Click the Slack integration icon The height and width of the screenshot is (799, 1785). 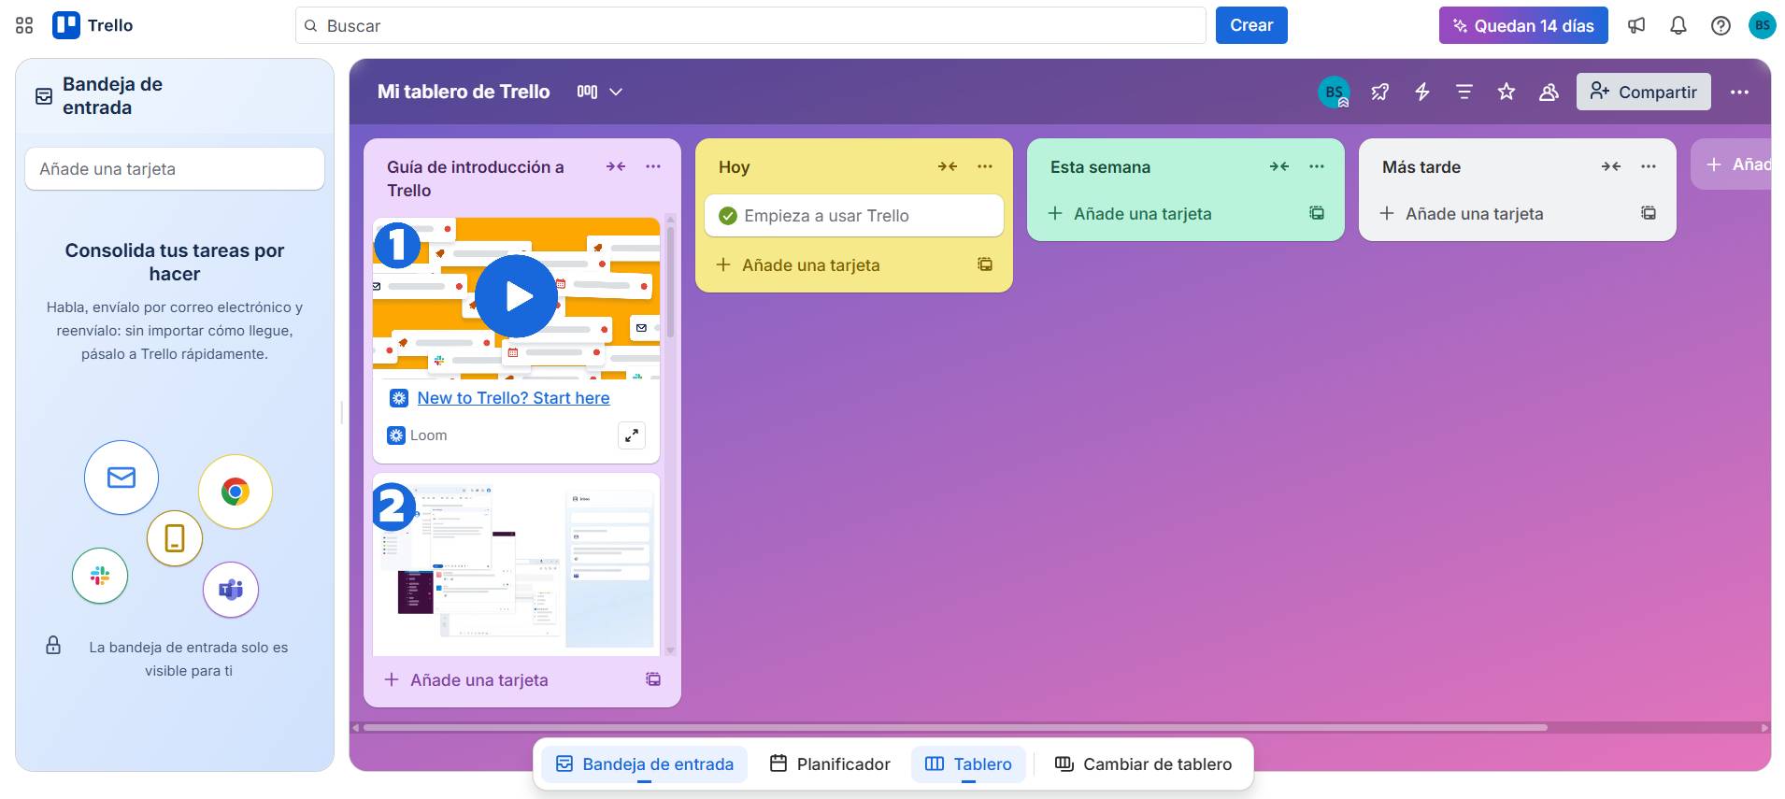100,576
